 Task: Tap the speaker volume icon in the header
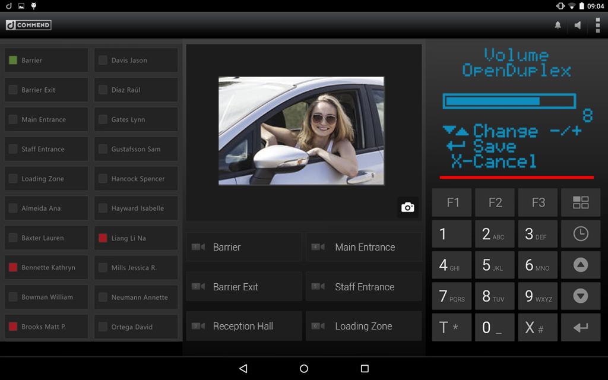point(578,25)
